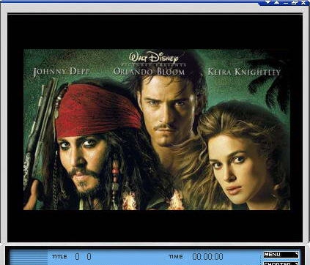This screenshot has height=265, width=310.
Task: Restore the player window size
Action: click(x=295, y=2)
